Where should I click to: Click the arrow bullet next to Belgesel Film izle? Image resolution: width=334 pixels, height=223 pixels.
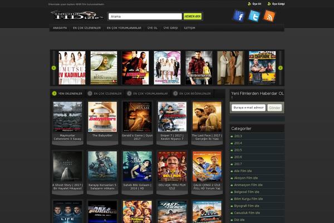[232, 192]
